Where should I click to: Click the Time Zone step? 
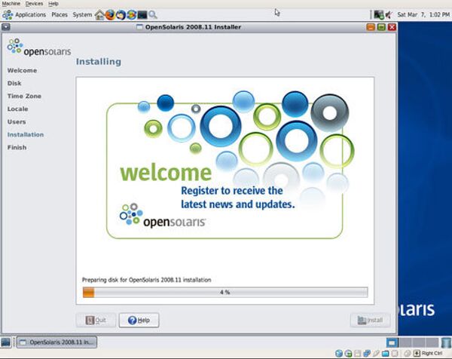pos(24,96)
